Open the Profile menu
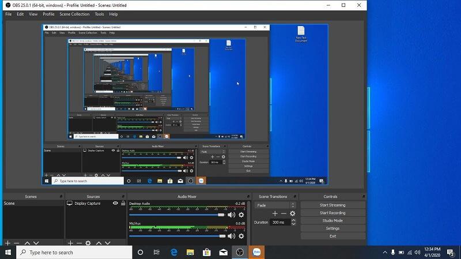 pos(48,14)
